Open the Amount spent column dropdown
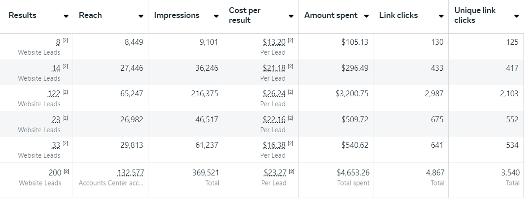524x198 pixels. [366, 16]
